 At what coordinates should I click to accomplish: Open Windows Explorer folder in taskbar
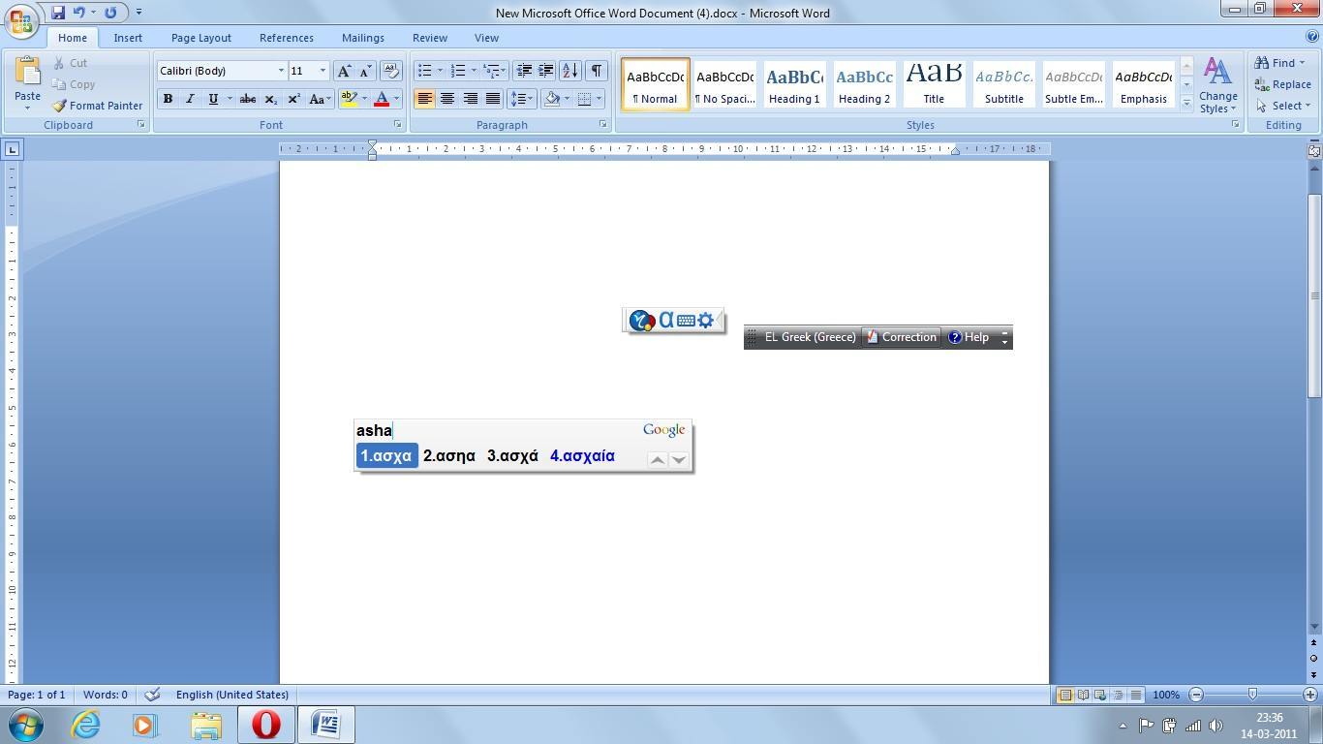point(205,725)
